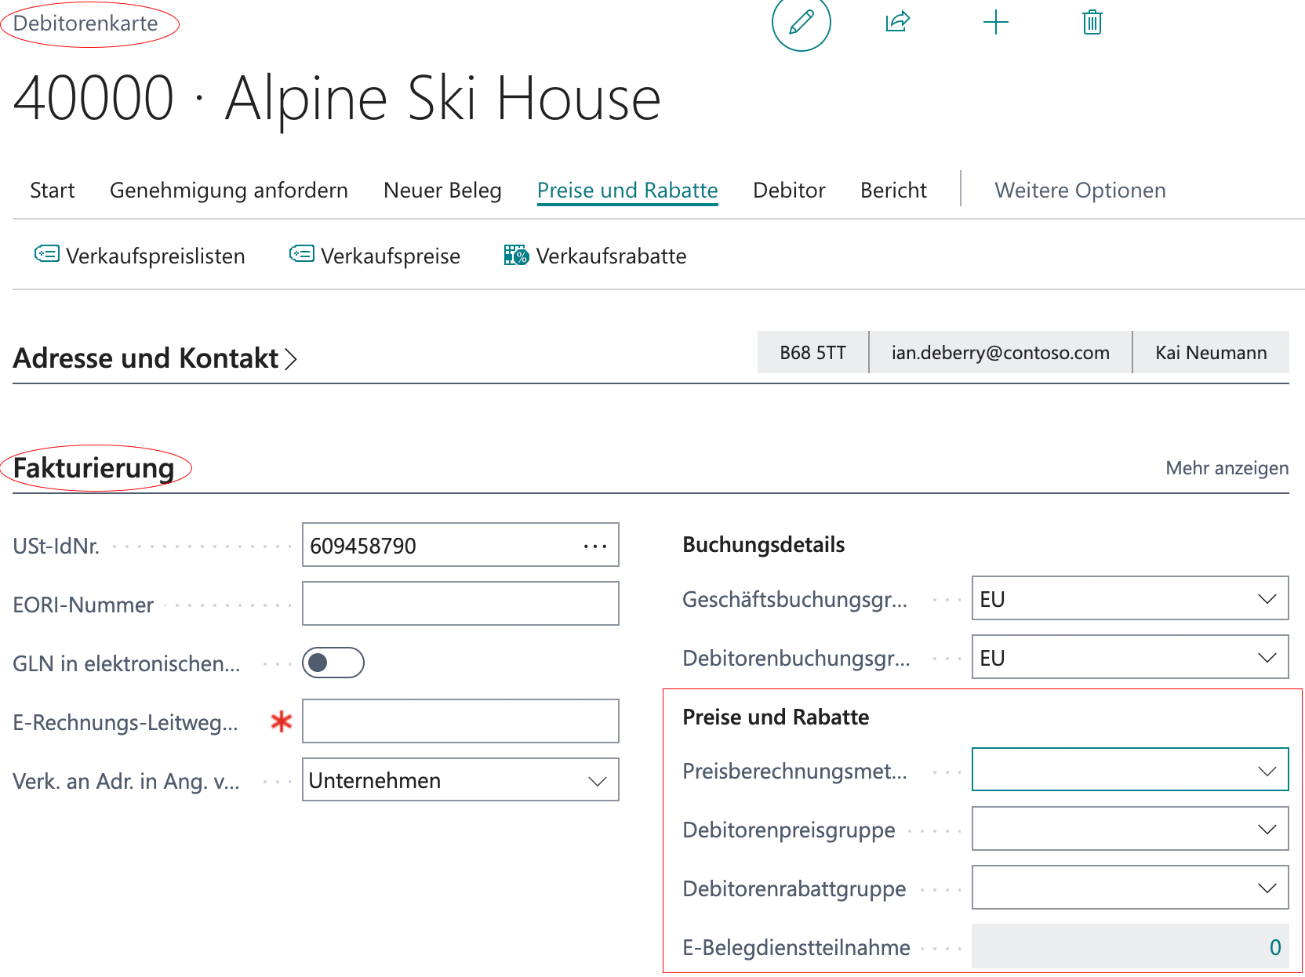Click the share icon at the top

(x=897, y=22)
